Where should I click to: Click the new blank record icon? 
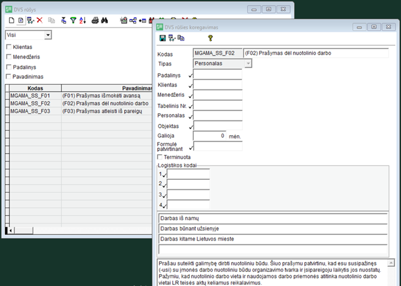(12, 20)
